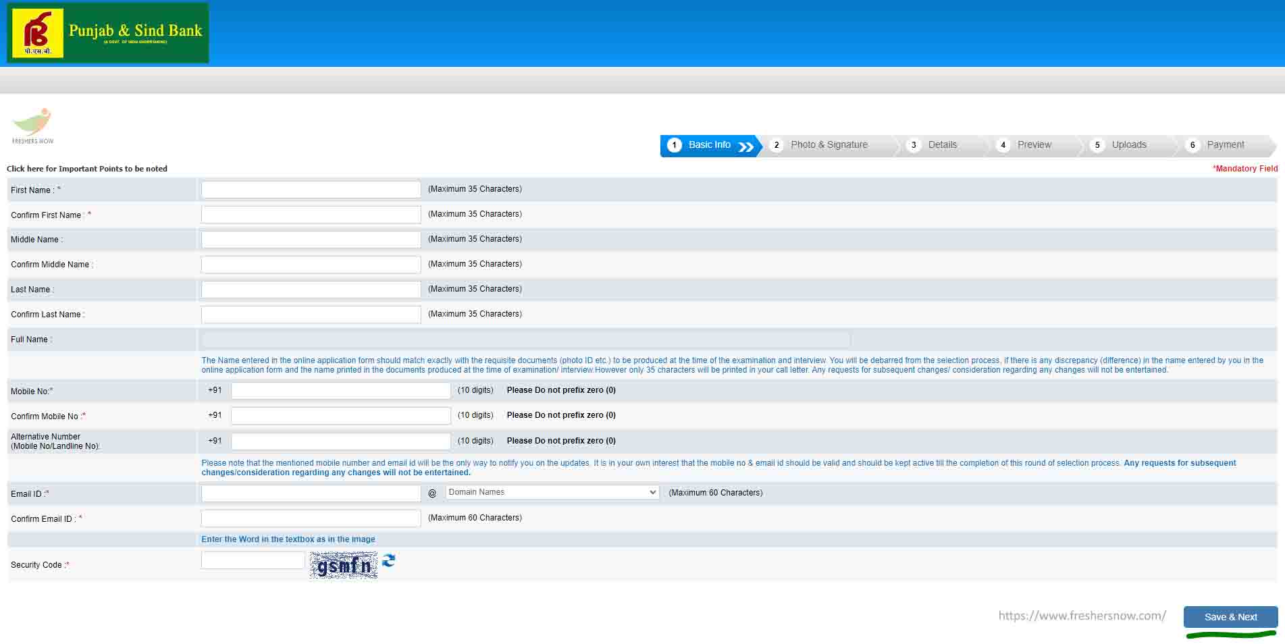Focus the Confirm Email ID field
Screen dimensions: 1285x644
coord(311,518)
